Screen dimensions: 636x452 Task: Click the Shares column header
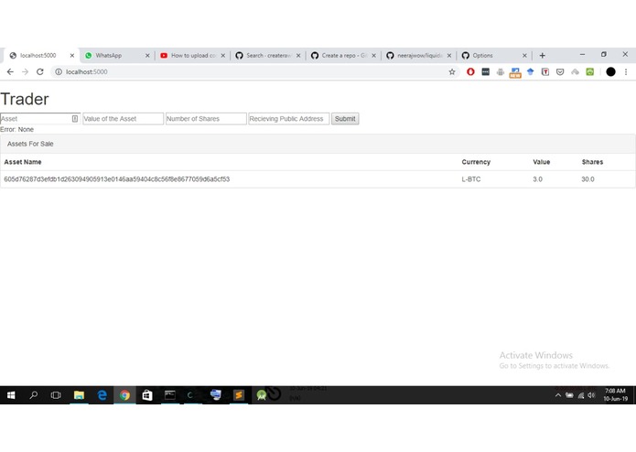coord(592,162)
